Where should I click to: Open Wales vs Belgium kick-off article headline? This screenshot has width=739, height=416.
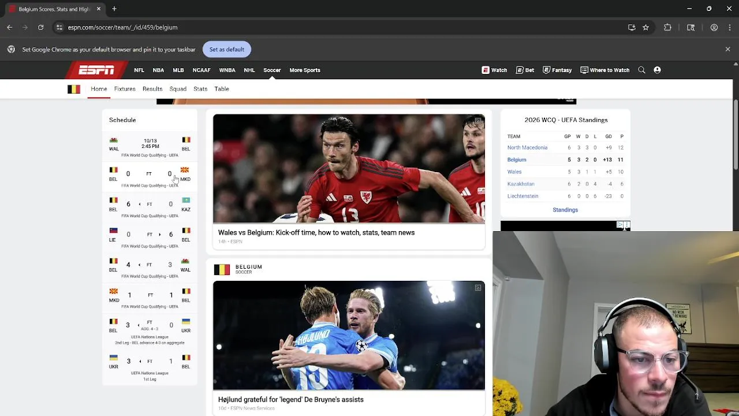pos(316,232)
